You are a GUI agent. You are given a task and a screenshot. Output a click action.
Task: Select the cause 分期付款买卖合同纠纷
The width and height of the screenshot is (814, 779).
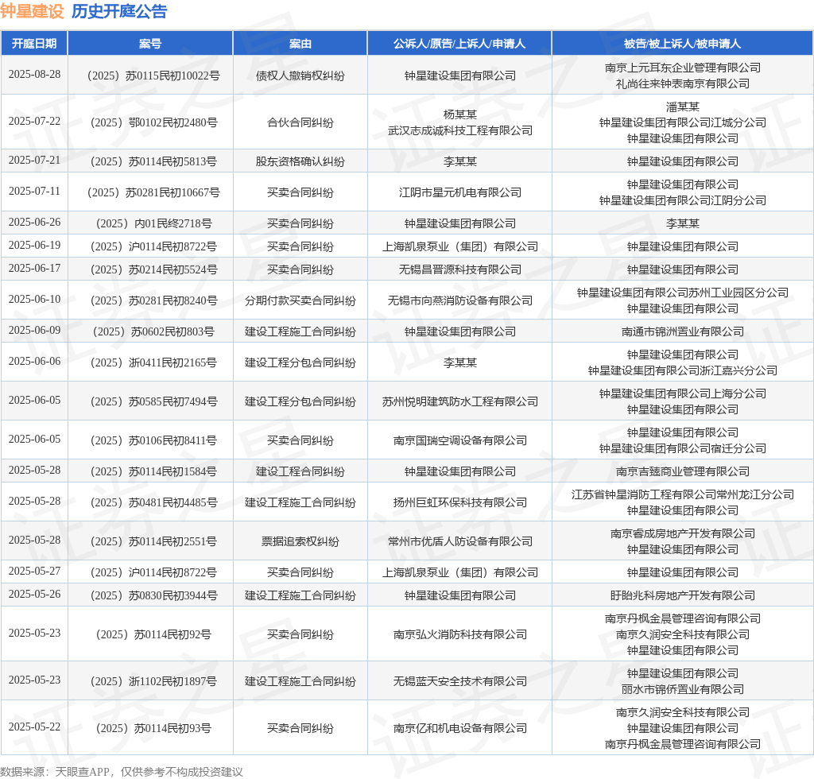(x=300, y=301)
